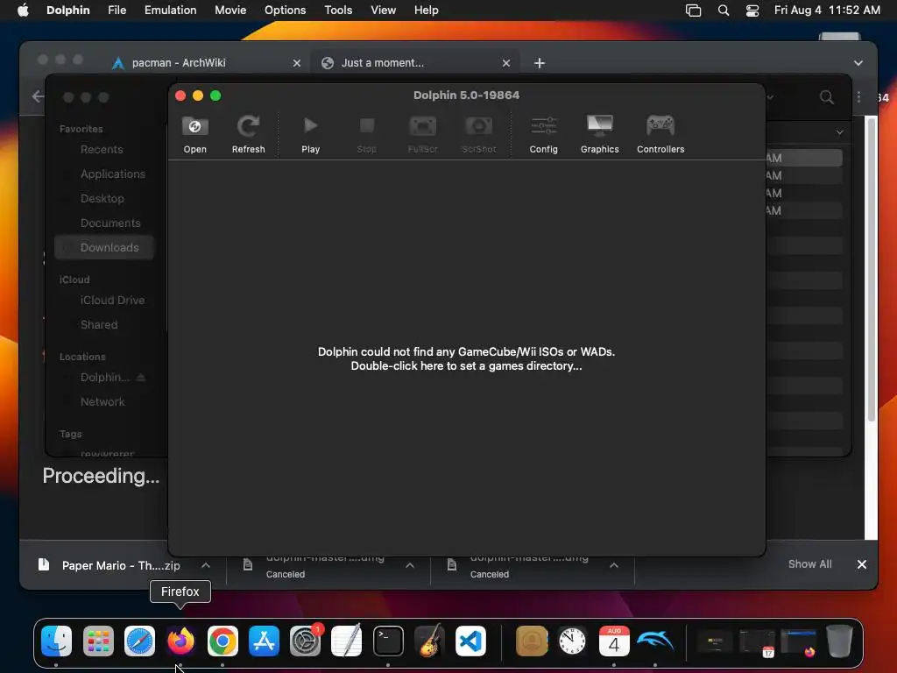897x673 pixels.
Task: Eject the Dolphin volume in Finder sidebar
Action: tap(141, 378)
